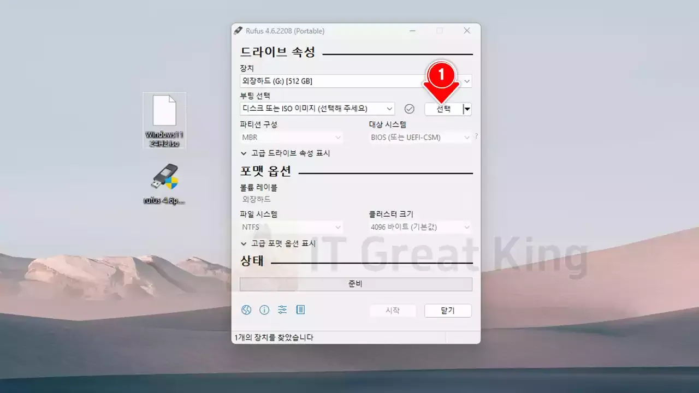Viewport: 699px width, 393px height.
Task: Open the 파일 시스템 NTFS dropdown
Action: pyautogui.click(x=292, y=227)
